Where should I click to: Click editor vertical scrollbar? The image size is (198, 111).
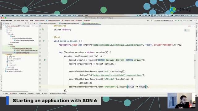click(x=195, y=67)
